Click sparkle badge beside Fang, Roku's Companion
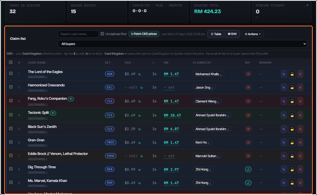The image size is (317, 195). (x=71, y=99)
